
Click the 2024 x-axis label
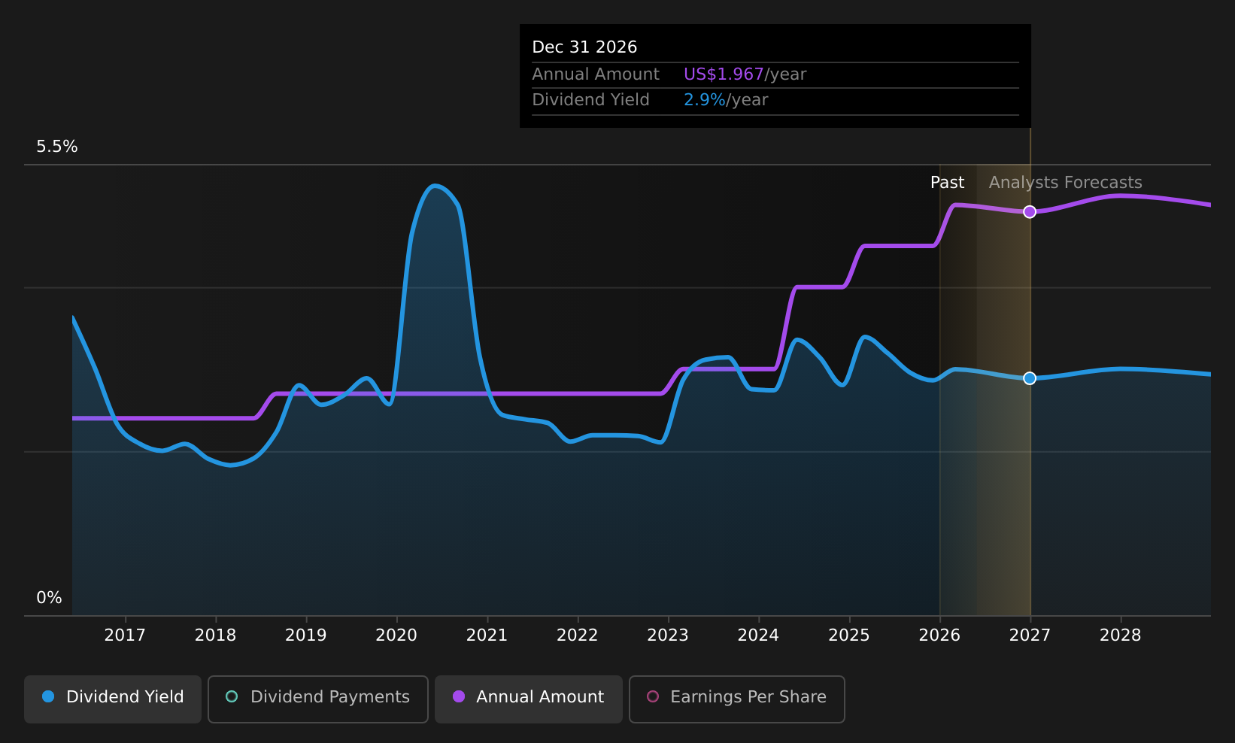(x=758, y=635)
